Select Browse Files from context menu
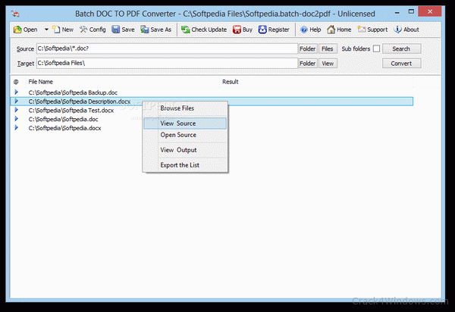 177,108
